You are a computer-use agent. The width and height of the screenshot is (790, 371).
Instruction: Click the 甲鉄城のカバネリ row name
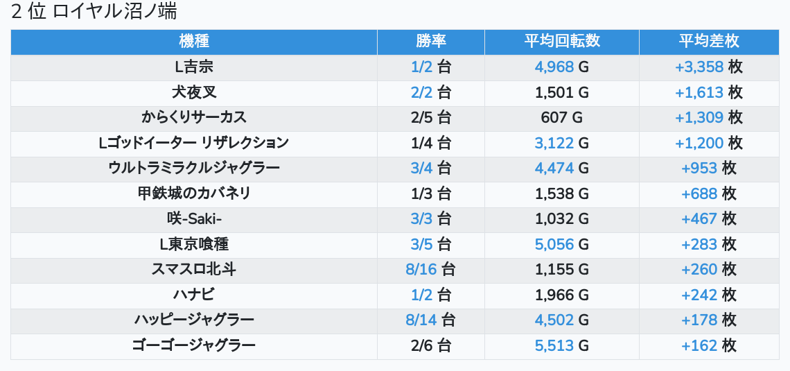pos(194,193)
